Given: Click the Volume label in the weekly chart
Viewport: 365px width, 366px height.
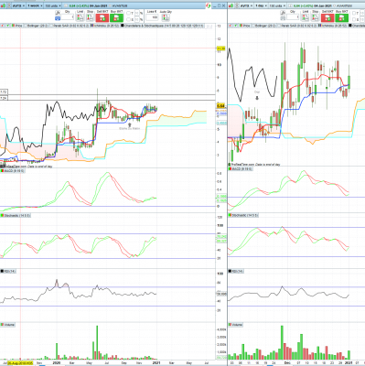Looking at the screenshot, I should [x=9, y=325].
